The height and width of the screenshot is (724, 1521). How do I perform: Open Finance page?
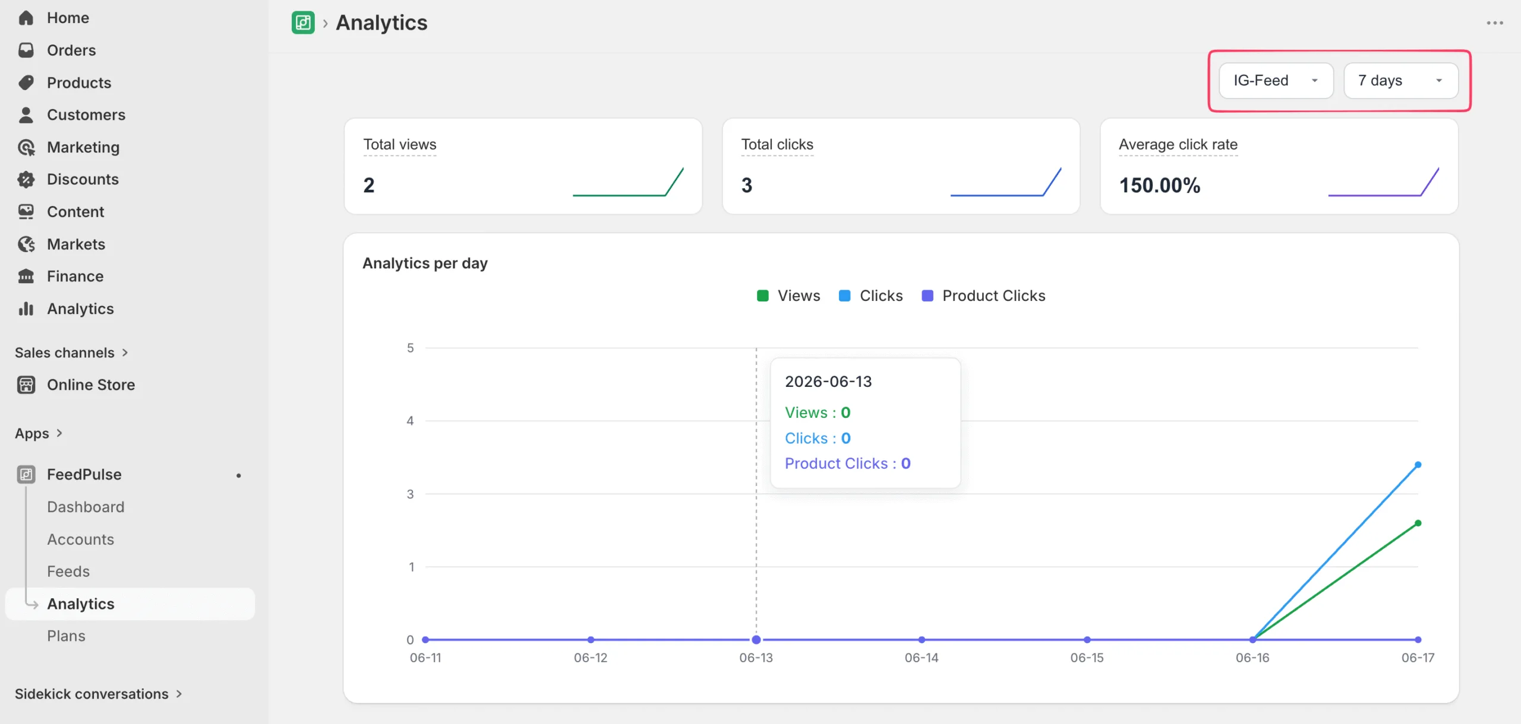tap(75, 276)
